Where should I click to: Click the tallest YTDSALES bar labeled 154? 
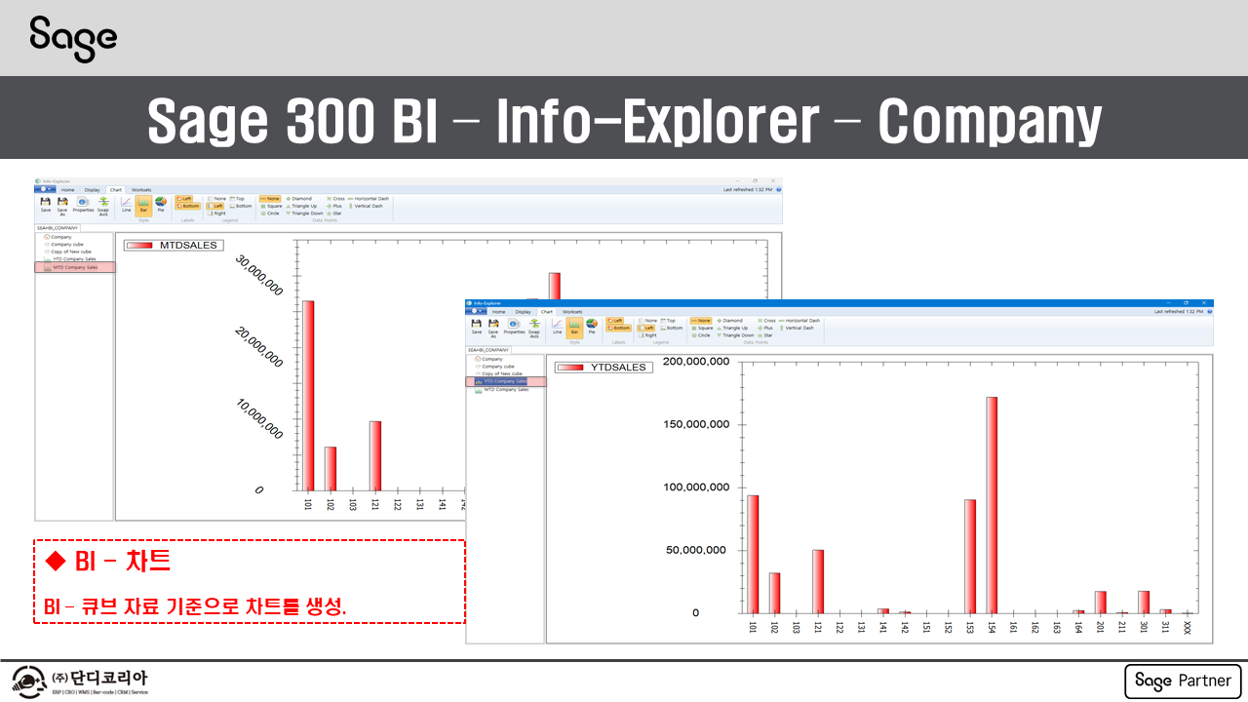click(992, 505)
